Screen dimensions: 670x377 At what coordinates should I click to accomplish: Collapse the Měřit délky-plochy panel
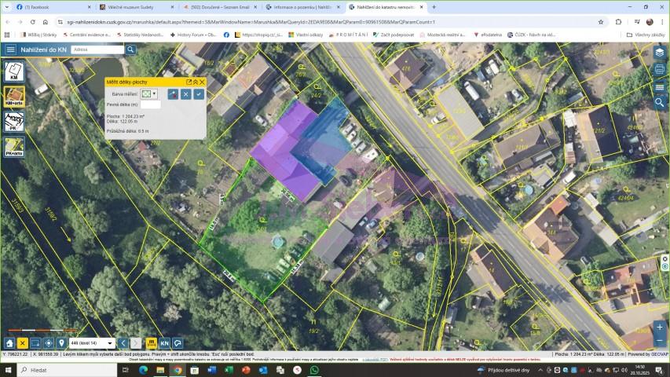point(196,82)
